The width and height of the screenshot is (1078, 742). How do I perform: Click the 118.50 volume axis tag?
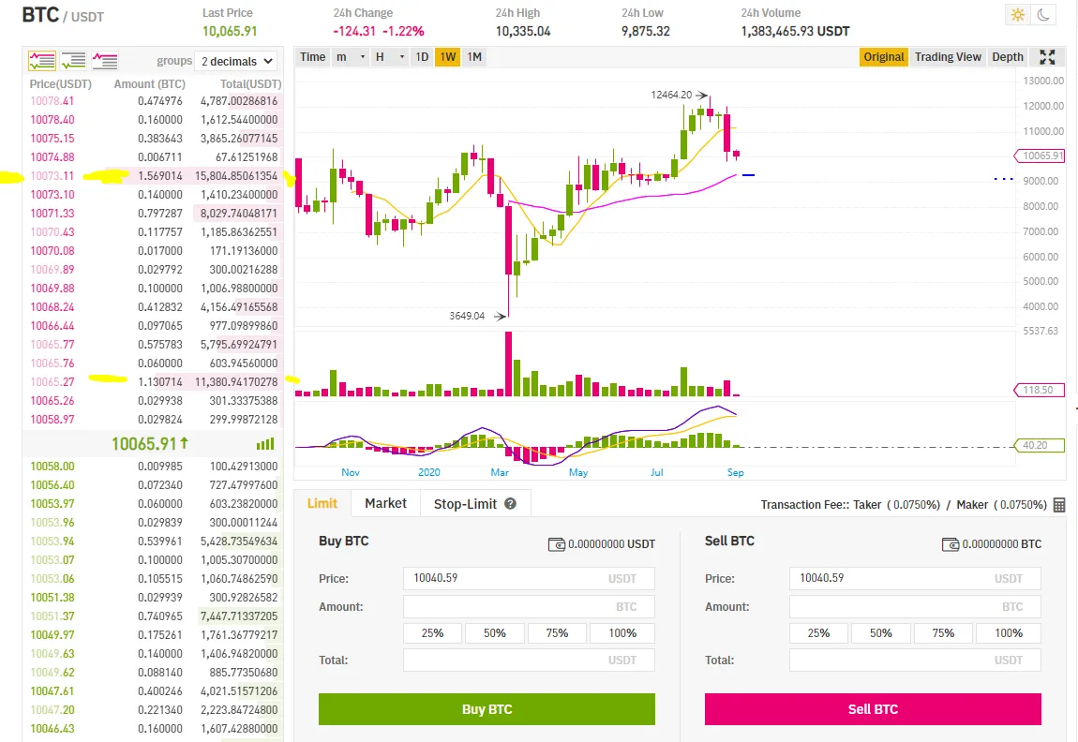1040,390
